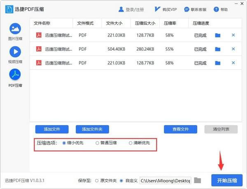Choose 自定义 save location
The height and width of the screenshot is (189, 247).
pos(121,181)
